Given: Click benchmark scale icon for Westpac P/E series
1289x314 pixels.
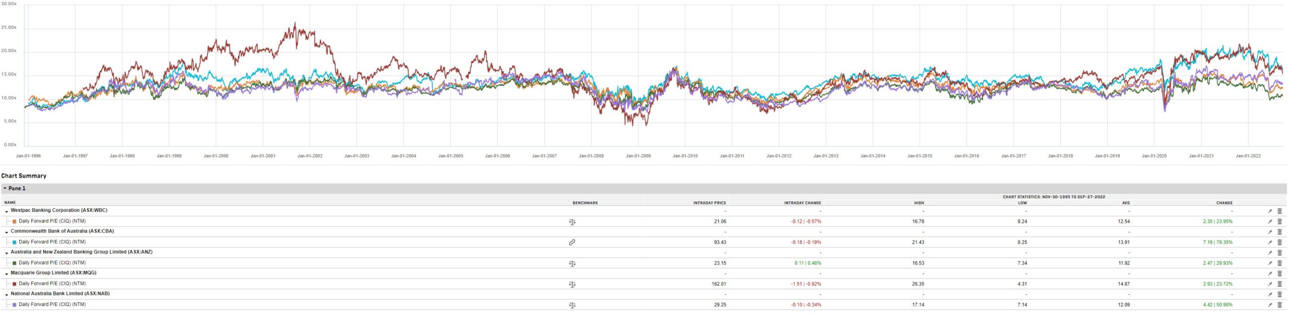Looking at the screenshot, I should pos(572,221).
